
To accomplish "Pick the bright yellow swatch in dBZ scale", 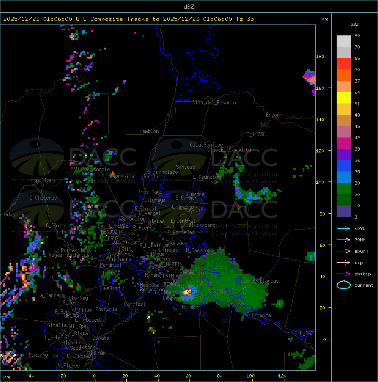I will [343, 98].
